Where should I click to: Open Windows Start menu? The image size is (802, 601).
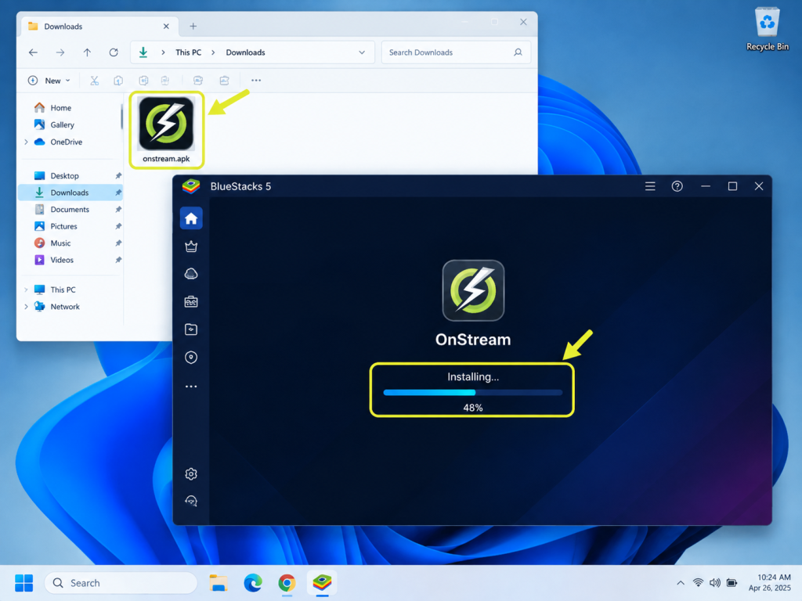23,582
